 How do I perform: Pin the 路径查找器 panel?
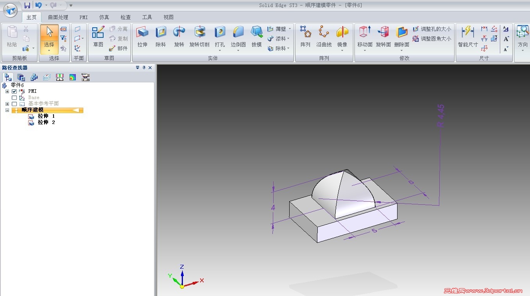(144, 67)
